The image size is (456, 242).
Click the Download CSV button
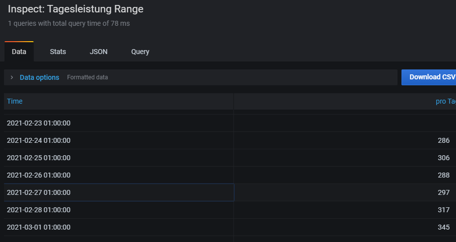coord(429,77)
